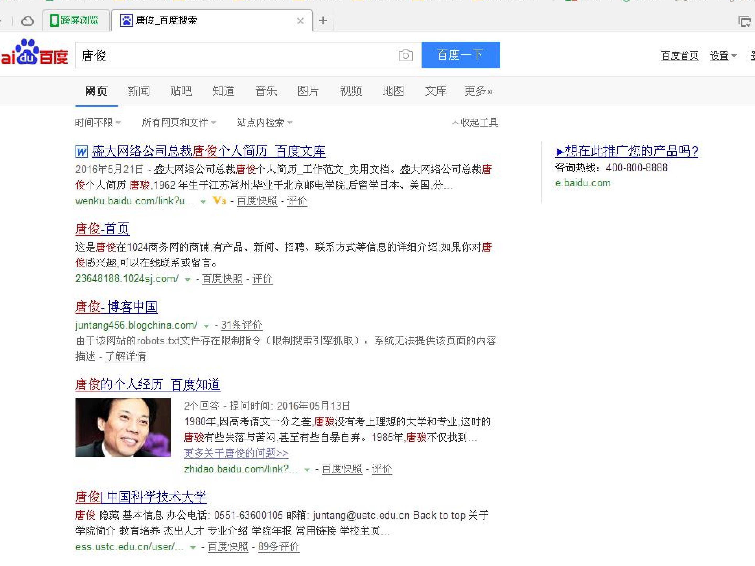Open the 设置 settings dropdown
The width and height of the screenshot is (755, 566).
723,56
